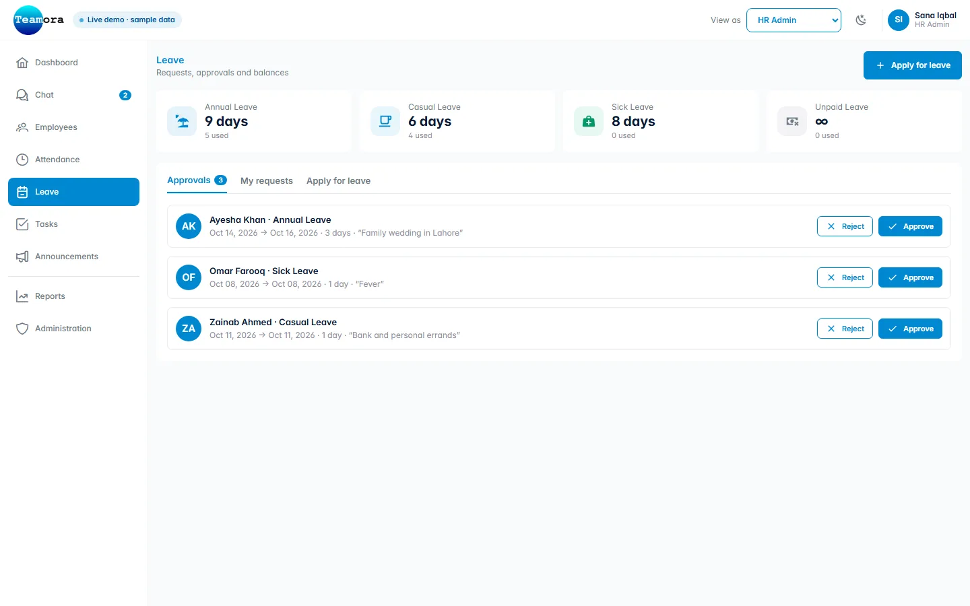Go to Employees section
The width and height of the screenshot is (970, 606).
[73, 127]
